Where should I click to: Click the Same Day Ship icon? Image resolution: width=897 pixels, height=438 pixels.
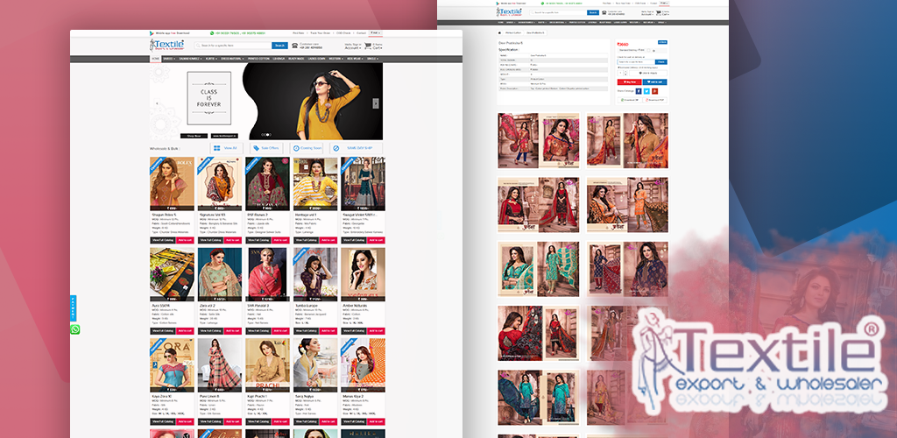point(336,148)
